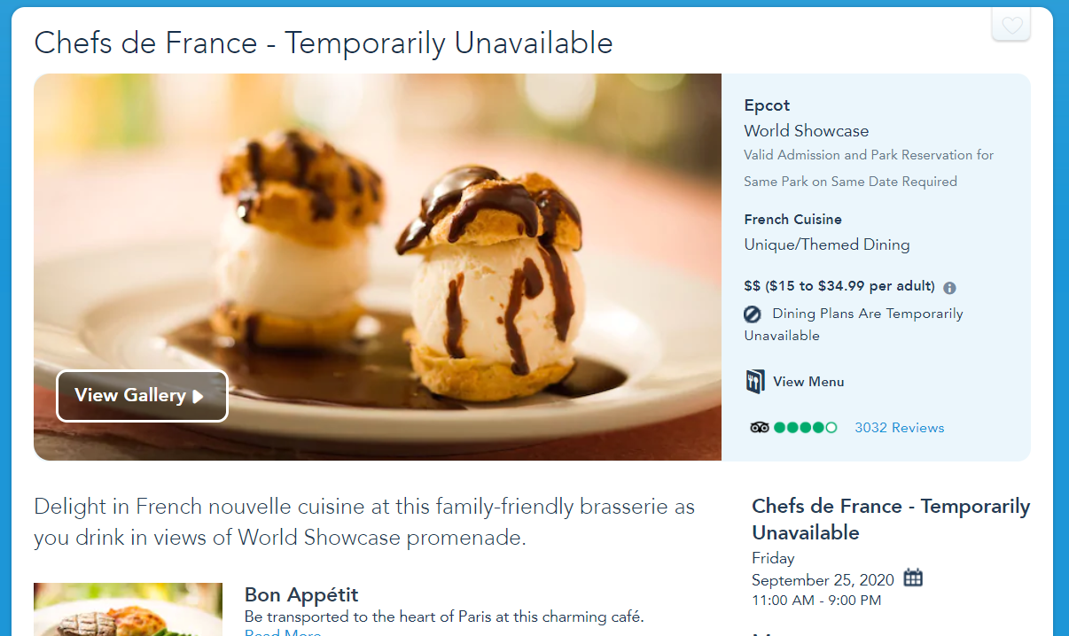Open the View Menu link
Screen dimensions: 1069x636
pos(808,382)
